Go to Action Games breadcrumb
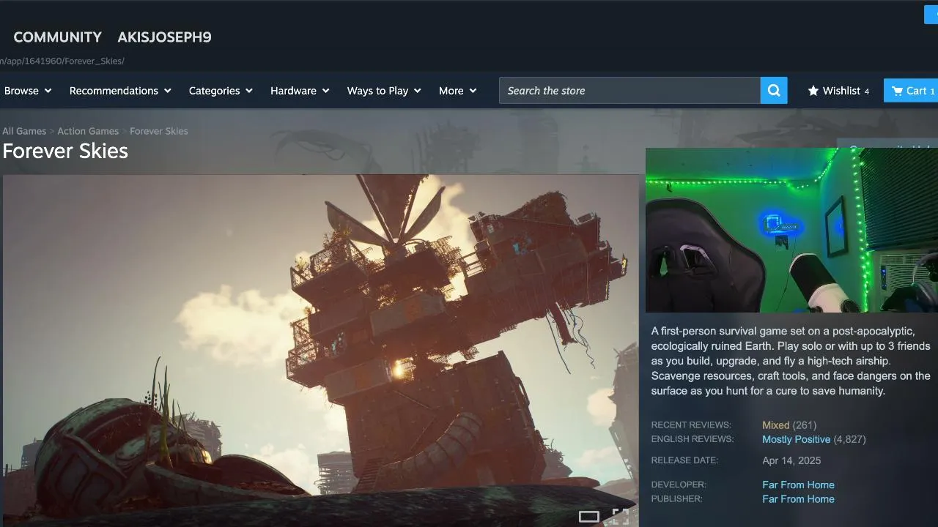Screen dimensions: 938x527 tap(88, 131)
